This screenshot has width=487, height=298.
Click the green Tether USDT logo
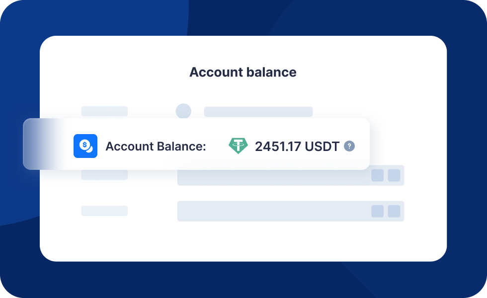point(238,146)
